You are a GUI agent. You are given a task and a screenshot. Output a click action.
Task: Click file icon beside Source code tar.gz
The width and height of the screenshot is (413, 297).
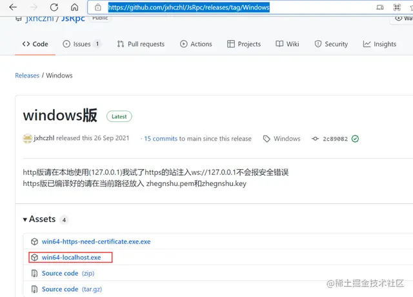click(34, 289)
